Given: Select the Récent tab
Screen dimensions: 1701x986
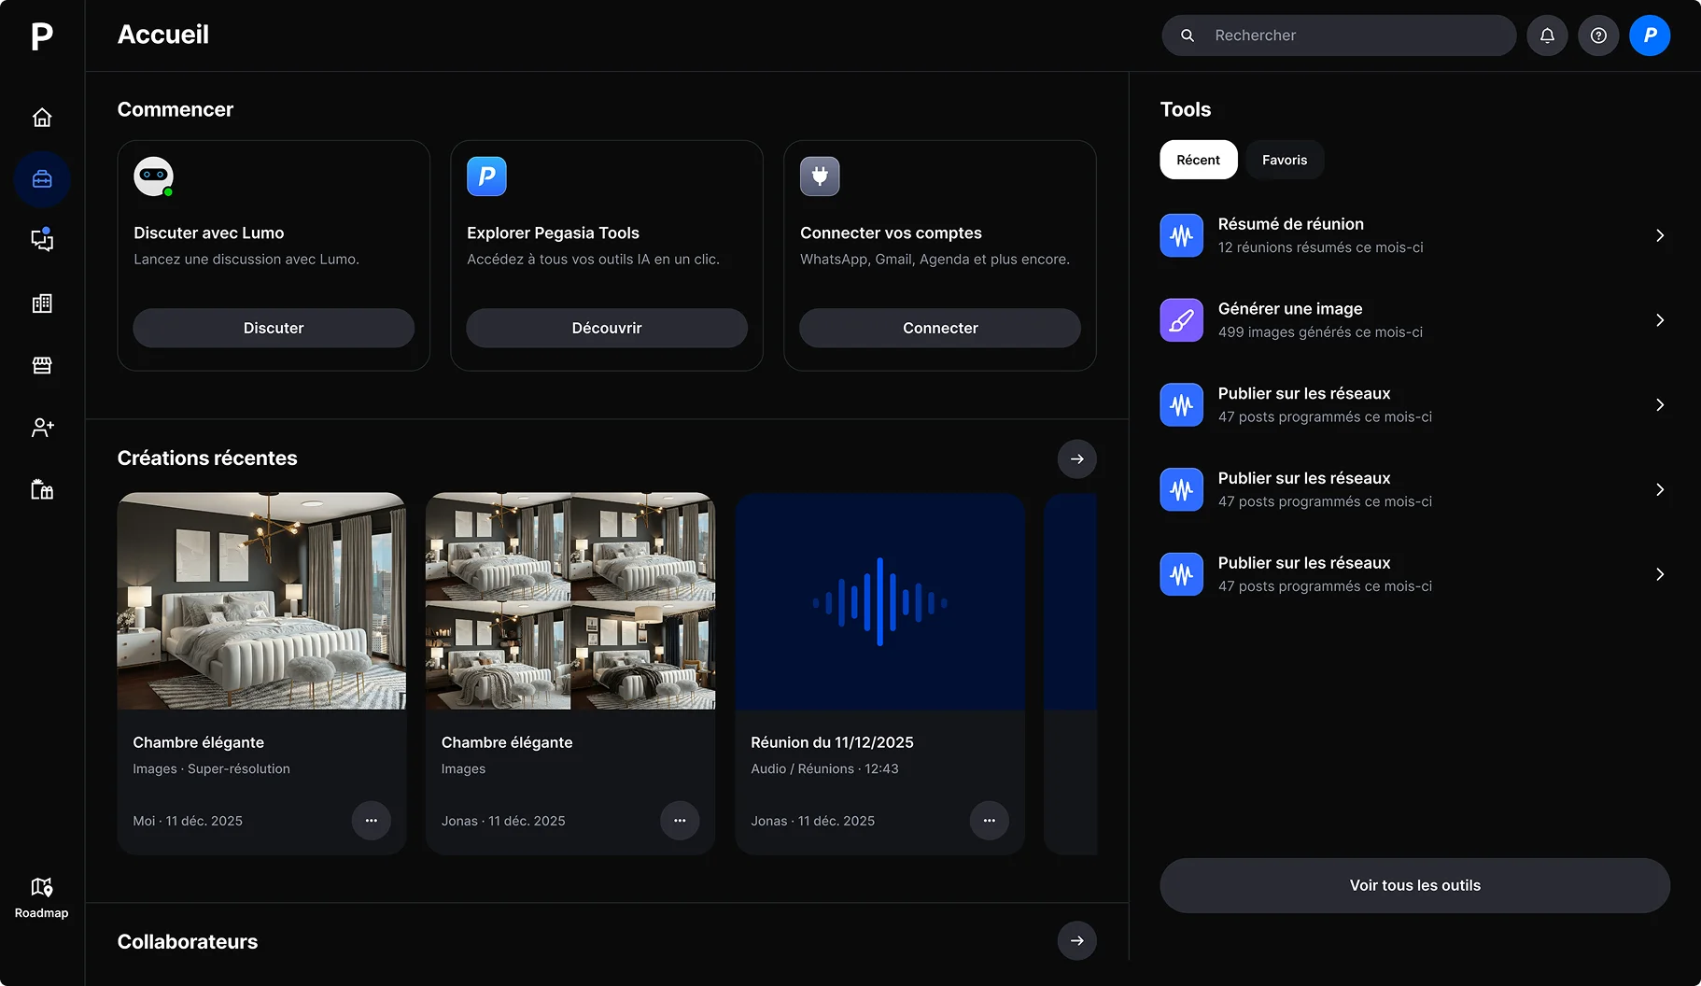Looking at the screenshot, I should [1198, 160].
